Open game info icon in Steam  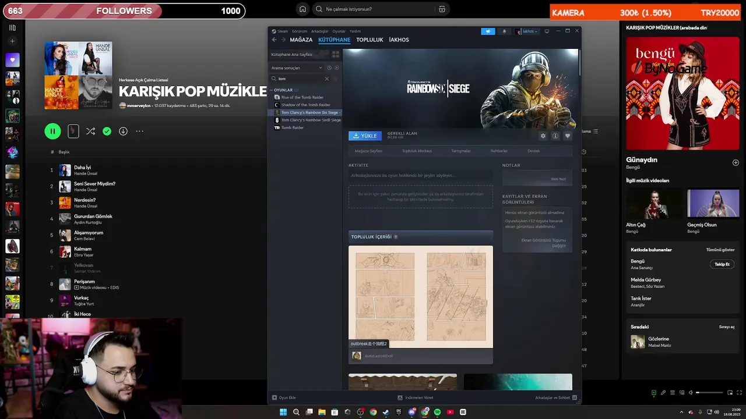[555, 136]
